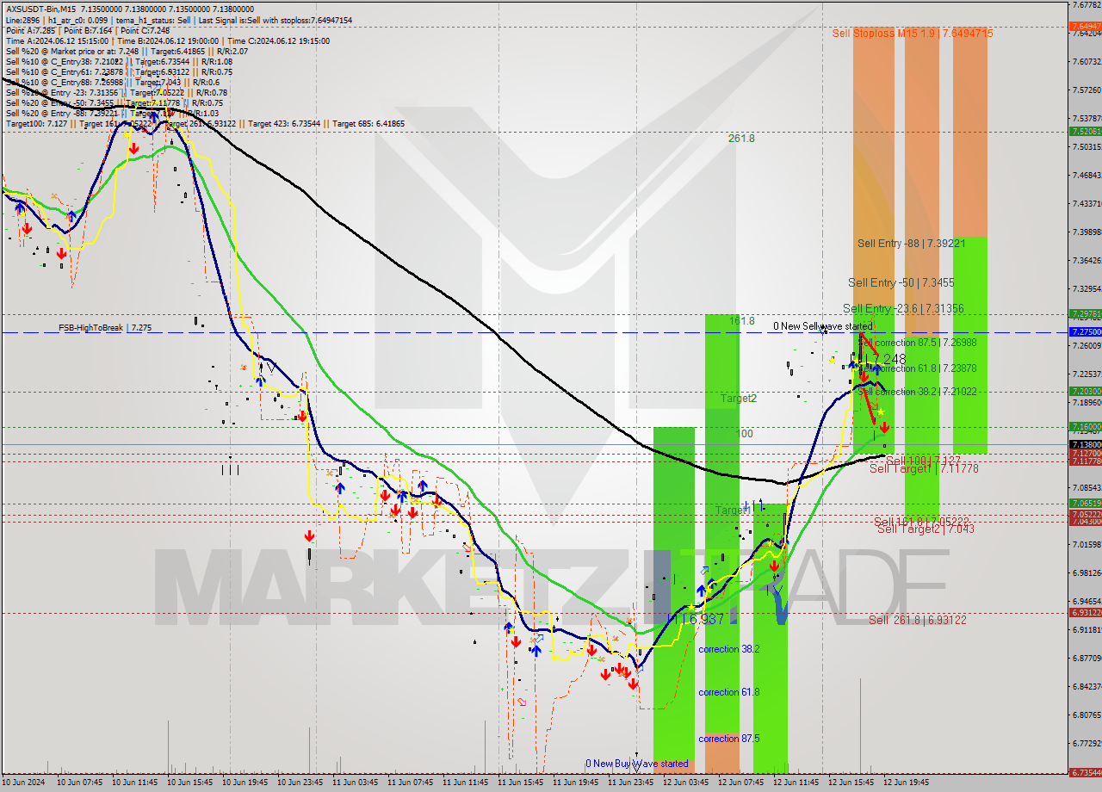Click the pink outlined arrow near 11 Jun 15:45
Image resolution: width=1102 pixels, height=792 pixels.
(x=521, y=702)
